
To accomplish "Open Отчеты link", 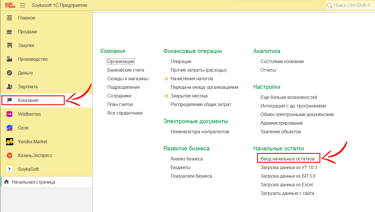I will coord(268,70).
